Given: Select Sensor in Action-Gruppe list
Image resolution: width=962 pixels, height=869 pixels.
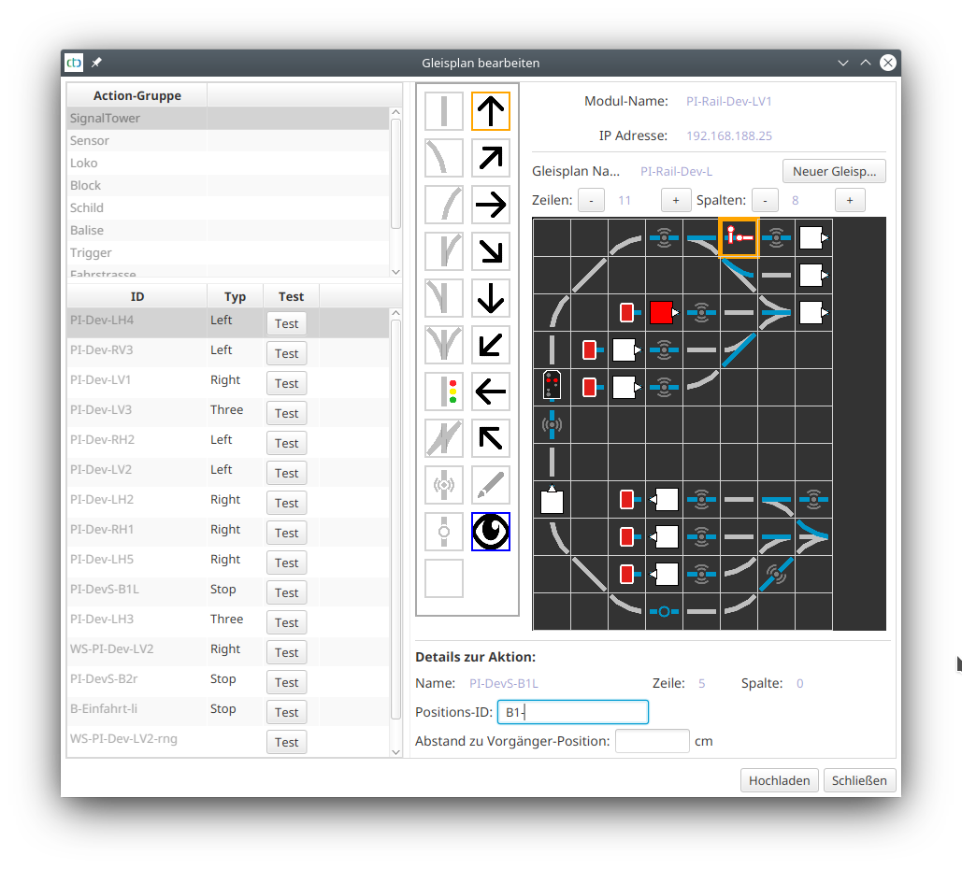Looking at the screenshot, I should (x=90, y=140).
